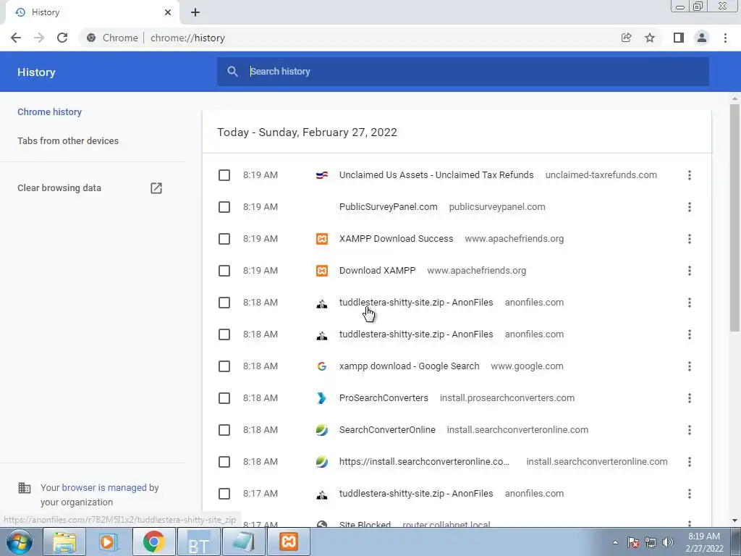Image resolution: width=741 pixels, height=556 pixels.
Task: Open Tabs from other devices
Action: tap(68, 141)
